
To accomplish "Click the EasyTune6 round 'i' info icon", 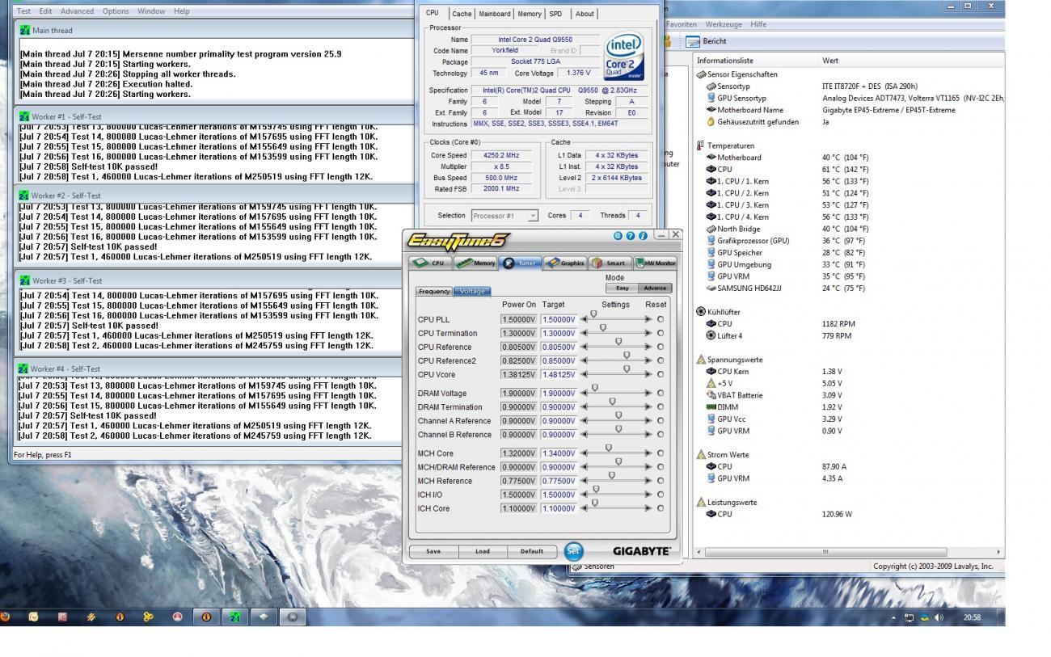I will pyautogui.click(x=644, y=236).
